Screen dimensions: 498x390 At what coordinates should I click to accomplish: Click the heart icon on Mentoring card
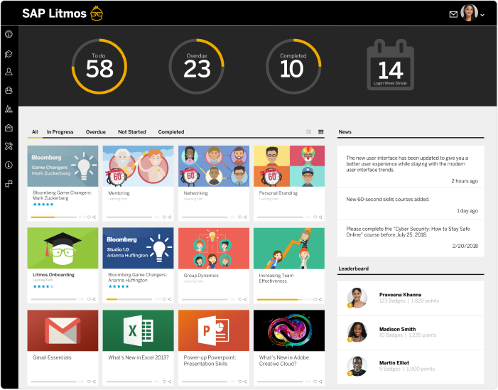164,217
